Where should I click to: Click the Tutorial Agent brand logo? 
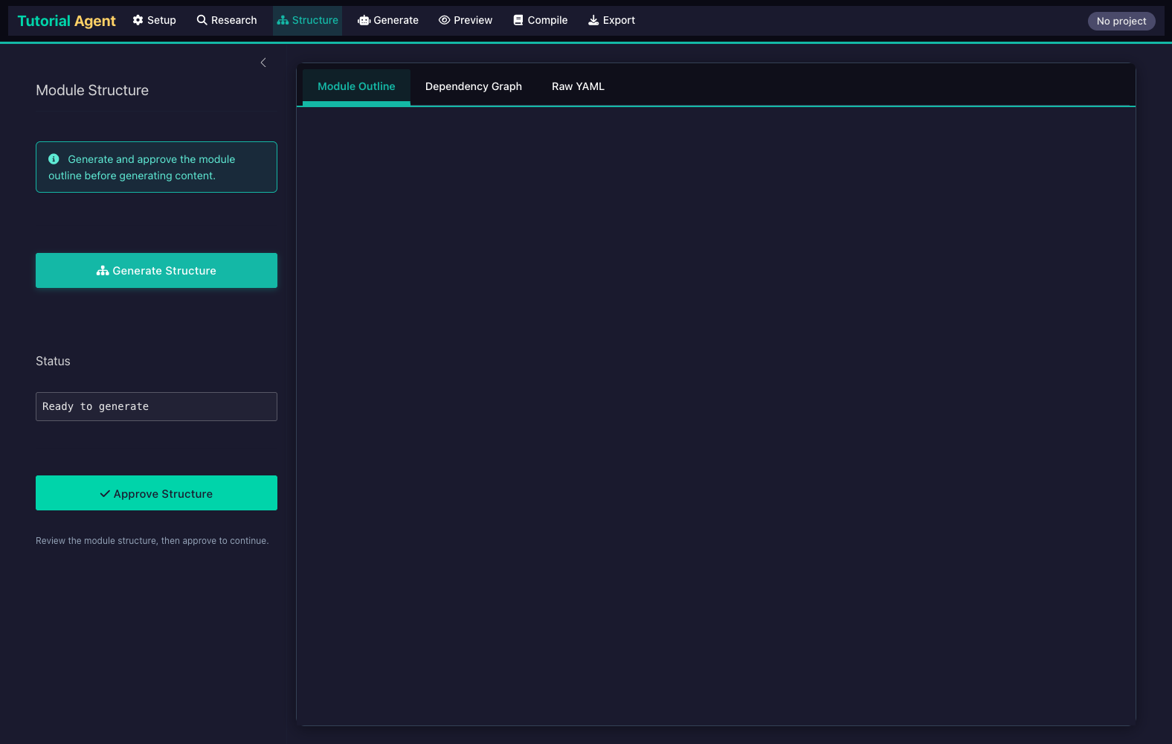(x=66, y=21)
